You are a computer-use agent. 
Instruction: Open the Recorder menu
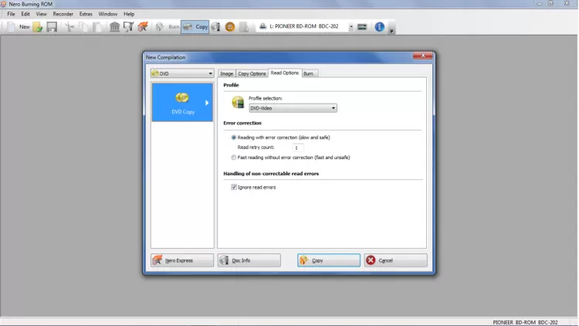pyautogui.click(x=63, y=14)
